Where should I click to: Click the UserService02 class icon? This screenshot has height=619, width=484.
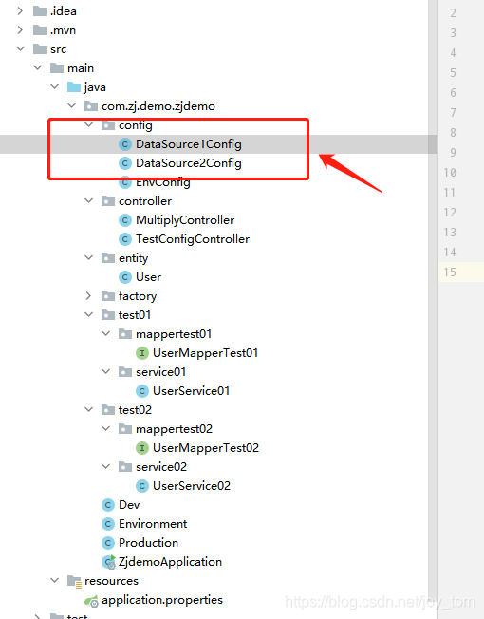tap(142, 486)
